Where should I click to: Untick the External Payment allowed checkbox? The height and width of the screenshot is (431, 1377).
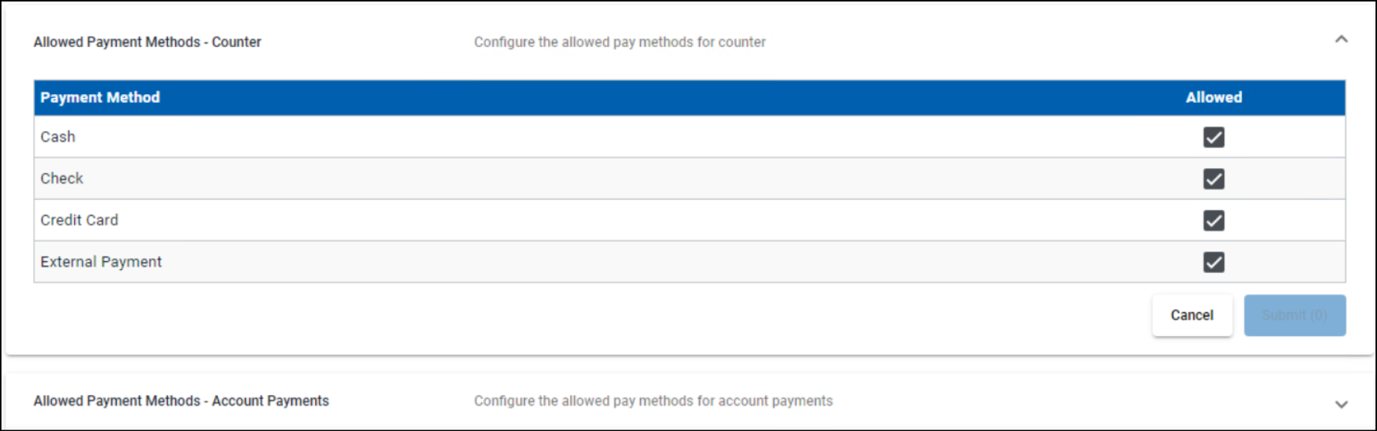coord(1213,263)
